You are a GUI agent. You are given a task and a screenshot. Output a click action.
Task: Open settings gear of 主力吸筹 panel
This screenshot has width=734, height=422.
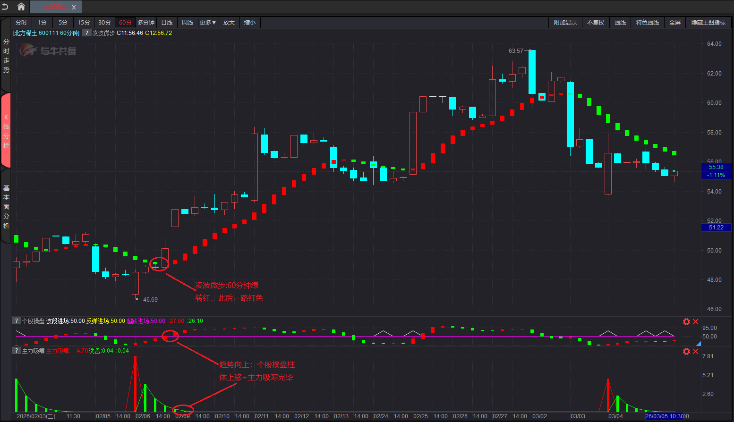click(686, 351)
